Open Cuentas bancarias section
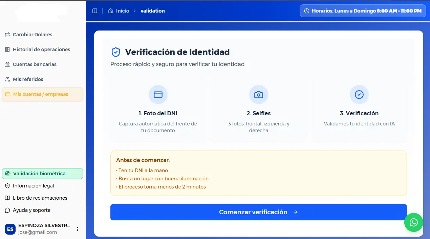Screen dimensions: 430x239 click(x=42, y=64)
